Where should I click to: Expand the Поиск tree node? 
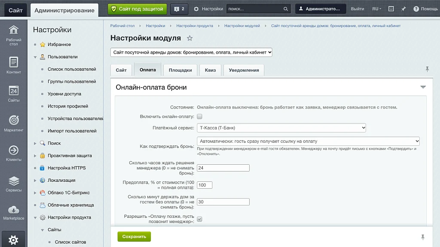coord(35,143)
